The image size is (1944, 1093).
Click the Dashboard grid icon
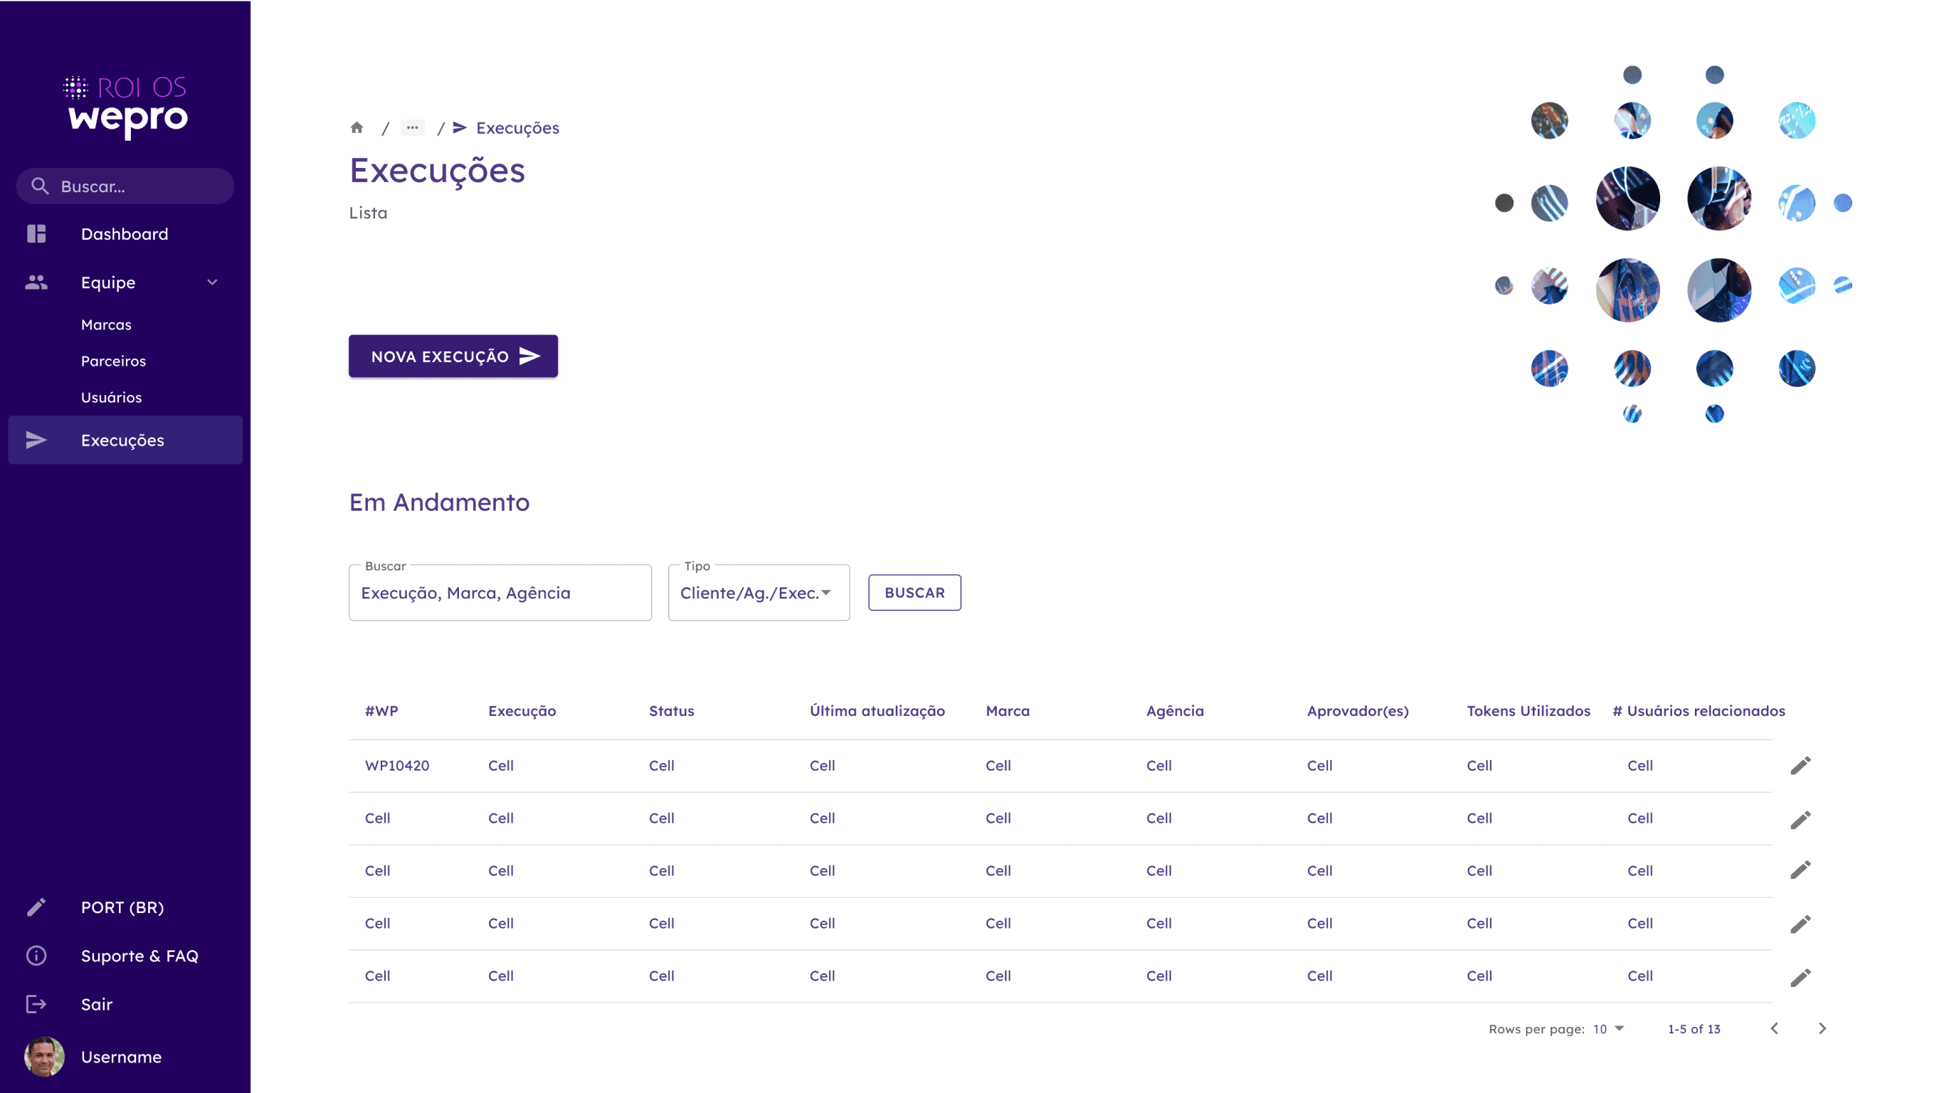(36, 234)
